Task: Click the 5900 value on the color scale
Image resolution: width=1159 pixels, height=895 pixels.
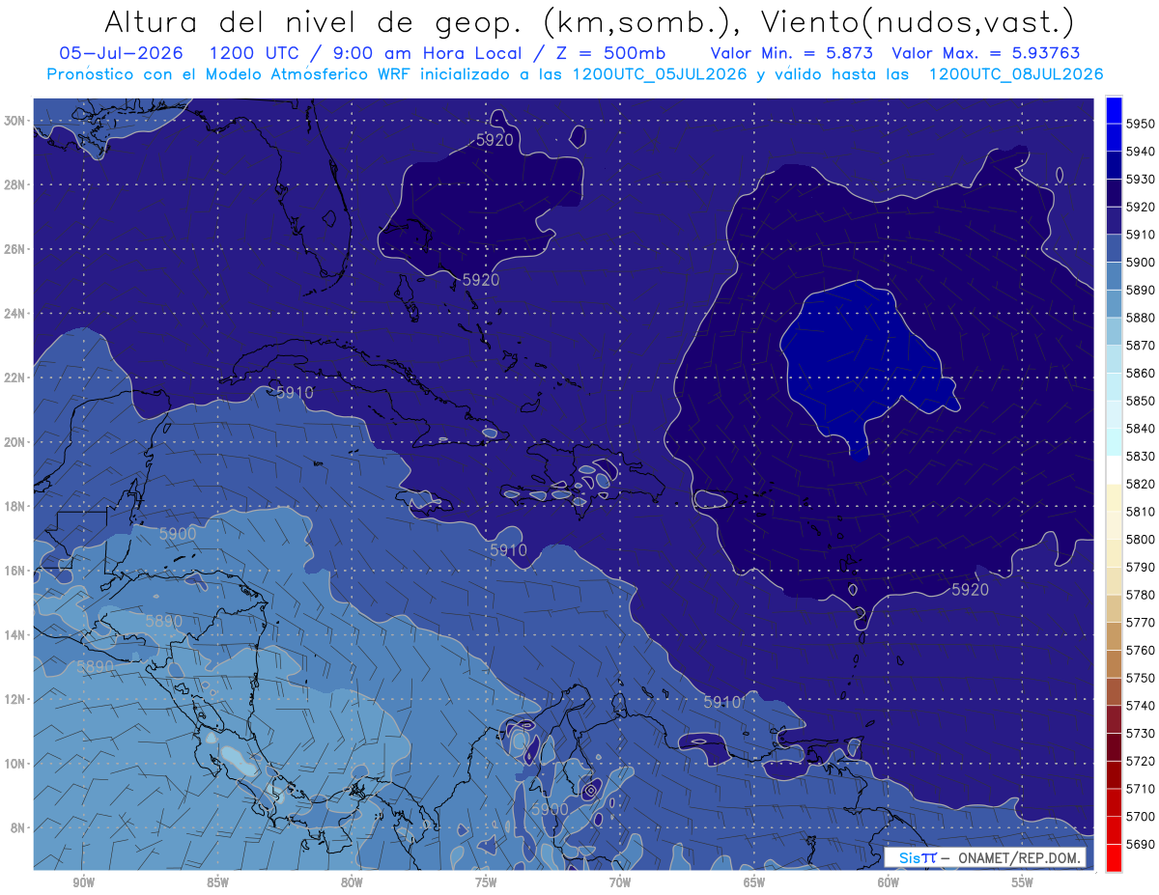Action: pyautogui.click(x=1141, y=262)
